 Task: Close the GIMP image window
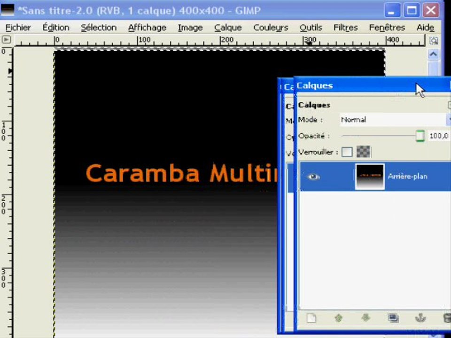[431, 11]
